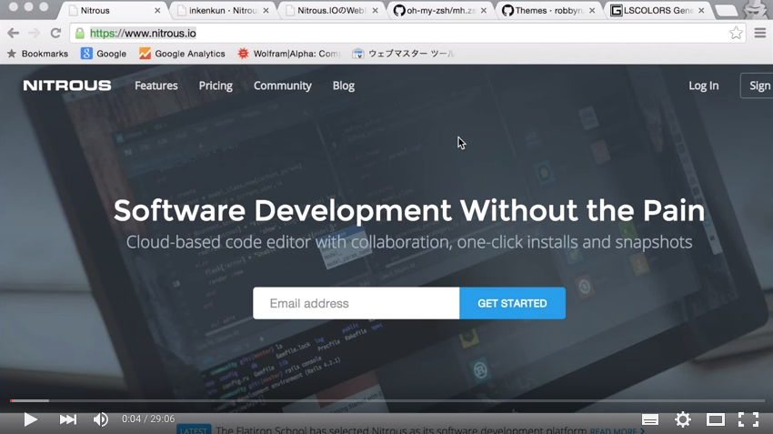The width and height of the screenshot is (773, 434).
Task: Open video player settings gear
Action: tap(682, 419)
